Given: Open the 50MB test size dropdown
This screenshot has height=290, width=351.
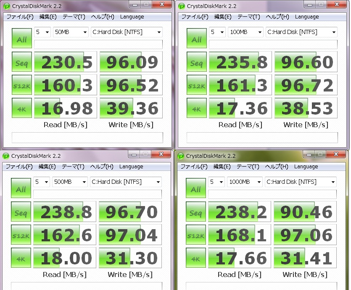Looking at the screenshot, I should pos(71,32).
